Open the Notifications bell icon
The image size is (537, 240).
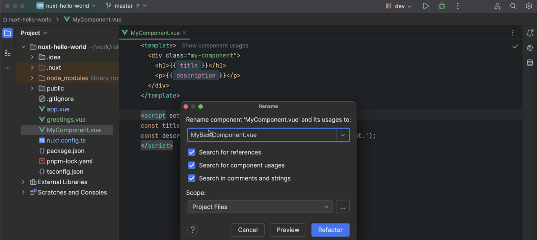(530, 33)
